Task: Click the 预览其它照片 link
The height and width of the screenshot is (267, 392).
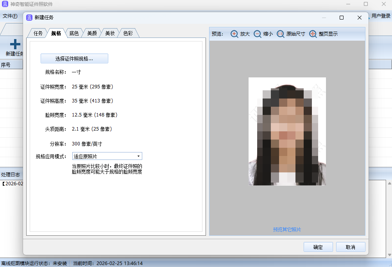Action: (x=287, y=229)
